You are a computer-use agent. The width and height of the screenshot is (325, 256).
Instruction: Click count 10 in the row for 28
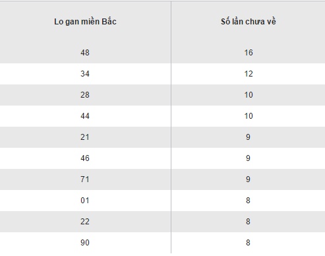click(249, 95)
